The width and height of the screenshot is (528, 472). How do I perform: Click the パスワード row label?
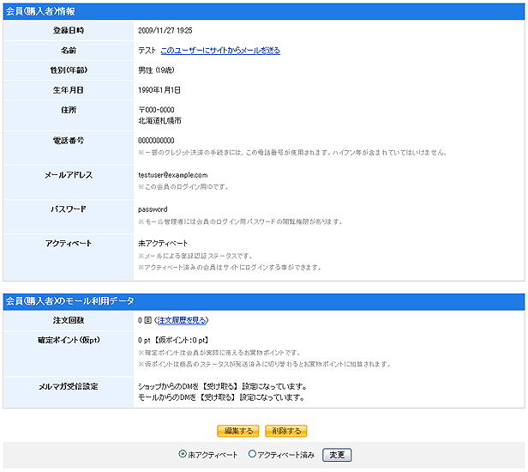pyautogui.click(x=69, y=209)
